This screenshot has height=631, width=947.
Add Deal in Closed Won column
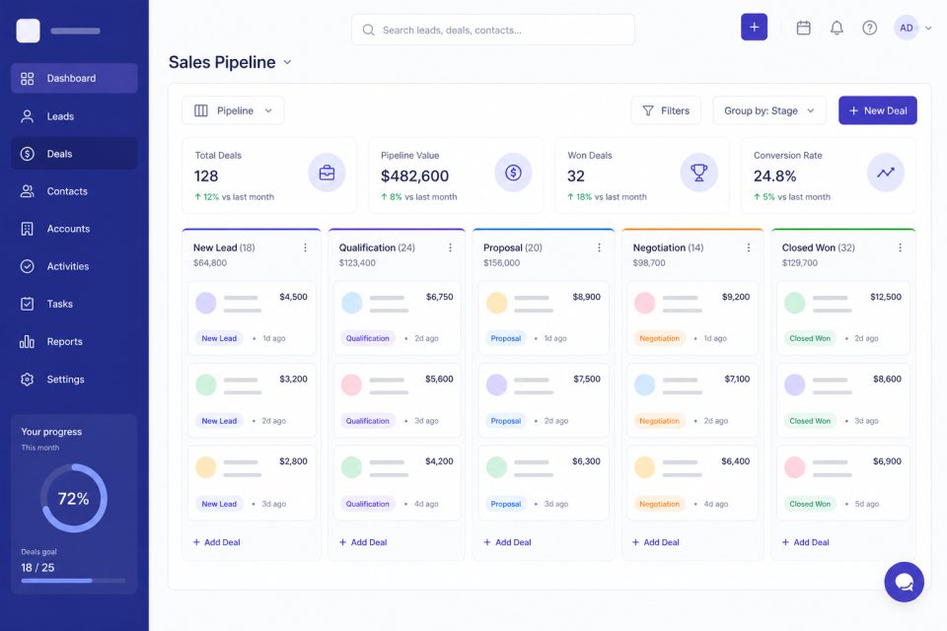(806, 542)
